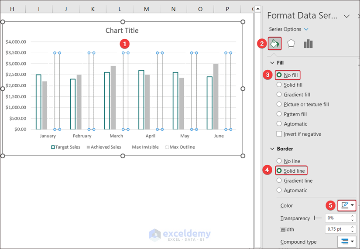The height and width of the screenshot is (249, 360).
Task: Click the Transparency slider handle
Action: coord(315,218)
